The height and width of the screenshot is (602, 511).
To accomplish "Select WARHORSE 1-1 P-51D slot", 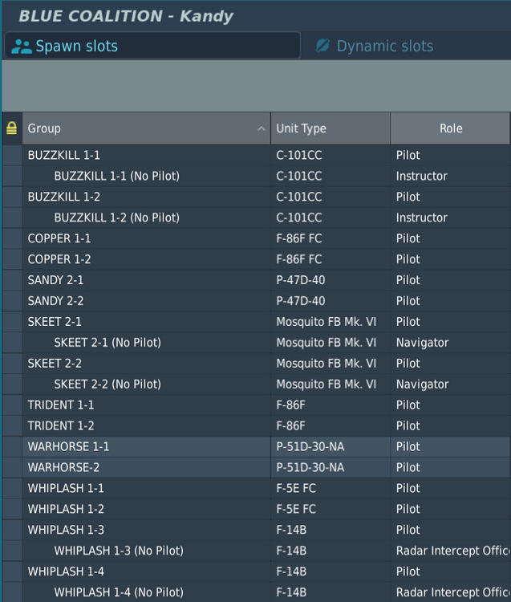I will pyautogui.click(x=68, y=446).
